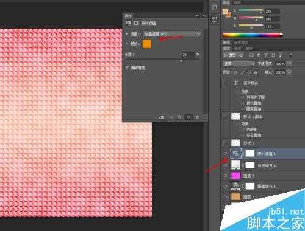The width and height of the screenshot is (305, 231).
Task: Click the foreground color swatch in Color panel
Action: pyautogui.click(x=225, y=12)
